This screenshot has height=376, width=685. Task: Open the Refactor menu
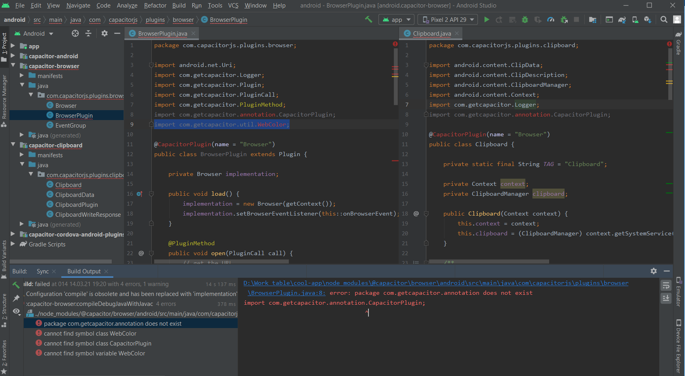point(155,5)
